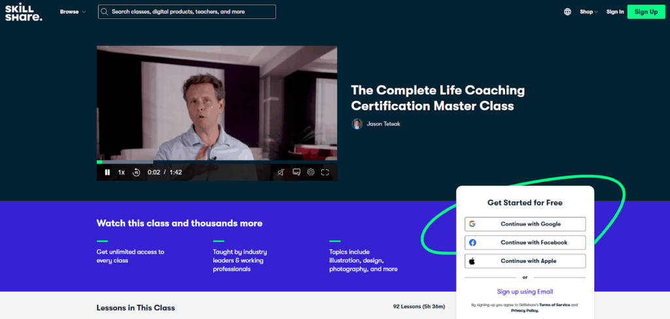The image size is (670, 319).
Task: Continue with Google sign-up button
Action: click(x=525, y=224)
